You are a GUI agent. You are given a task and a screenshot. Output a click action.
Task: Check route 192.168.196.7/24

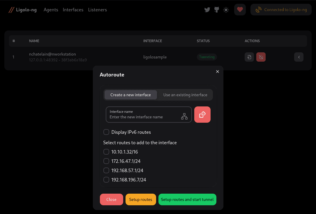tap(106, 180)
